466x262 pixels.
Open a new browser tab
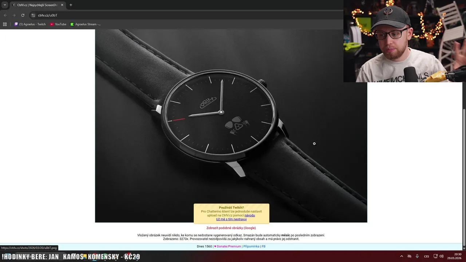(71, 5)
